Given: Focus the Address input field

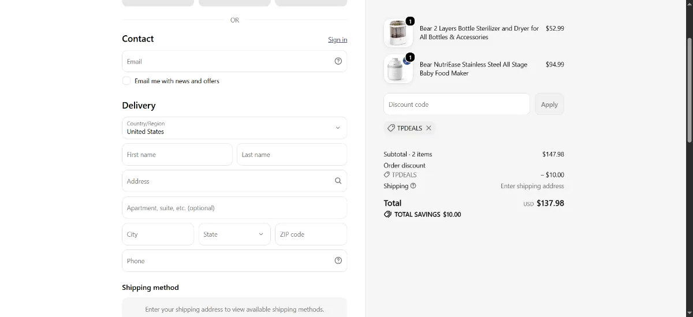Looking at the screenshot, I should pyautogui.click(x=234, y=181).
